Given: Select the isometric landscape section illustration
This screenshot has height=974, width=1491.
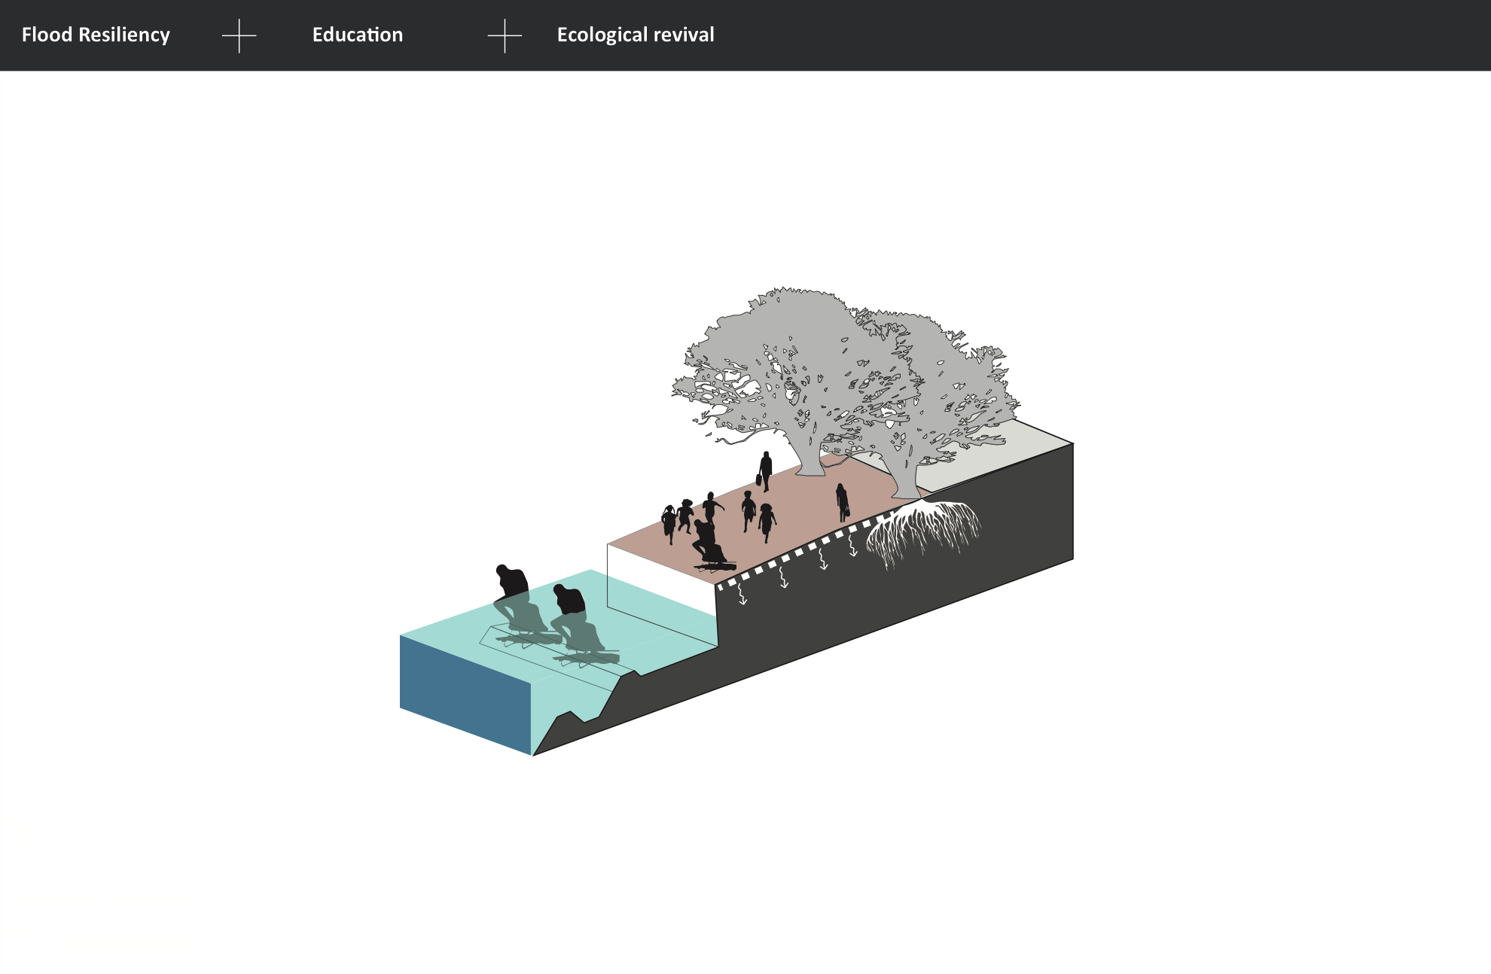Looking at the screenshot, I should 736,521.
